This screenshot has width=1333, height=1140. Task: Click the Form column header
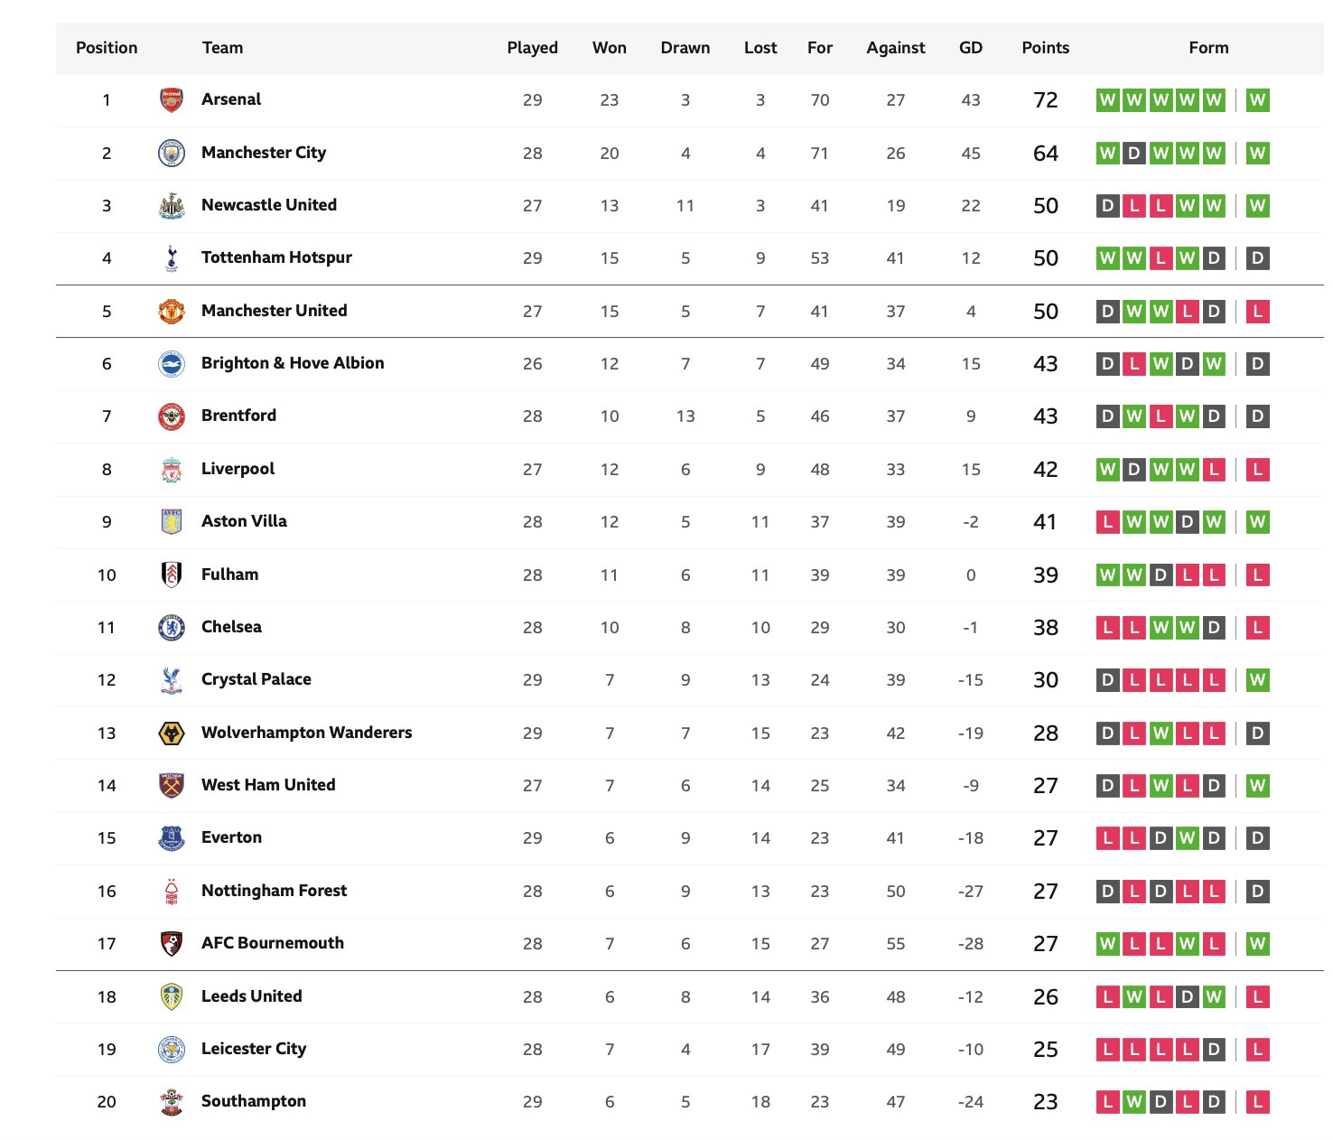pyautogui.click(x=1208, y=48)
